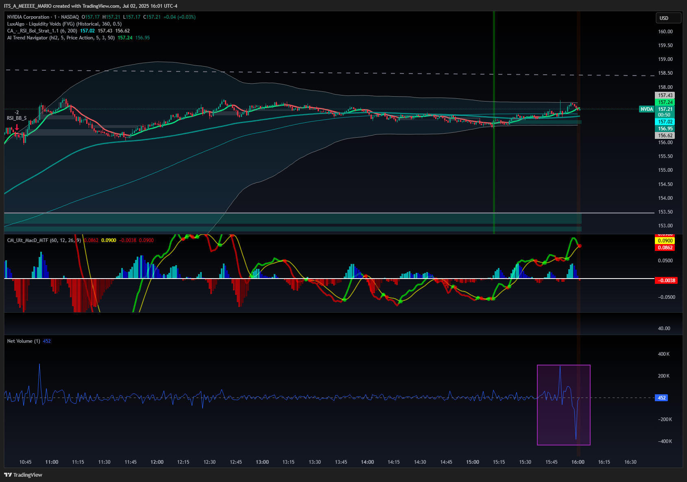Click the 400K Net Volume axis label
The width and height of the screenshot is (687, 482).
[664, 354]
